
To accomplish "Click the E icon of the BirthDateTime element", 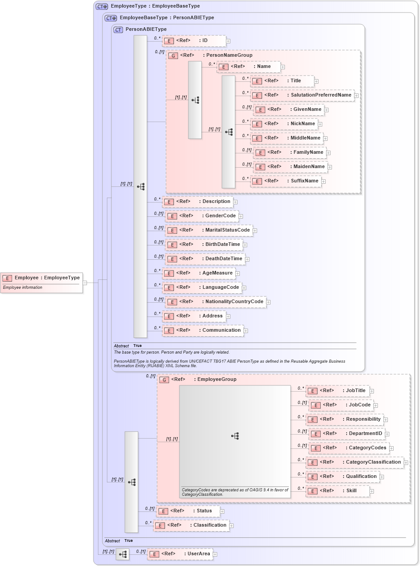I will point(172,245).
